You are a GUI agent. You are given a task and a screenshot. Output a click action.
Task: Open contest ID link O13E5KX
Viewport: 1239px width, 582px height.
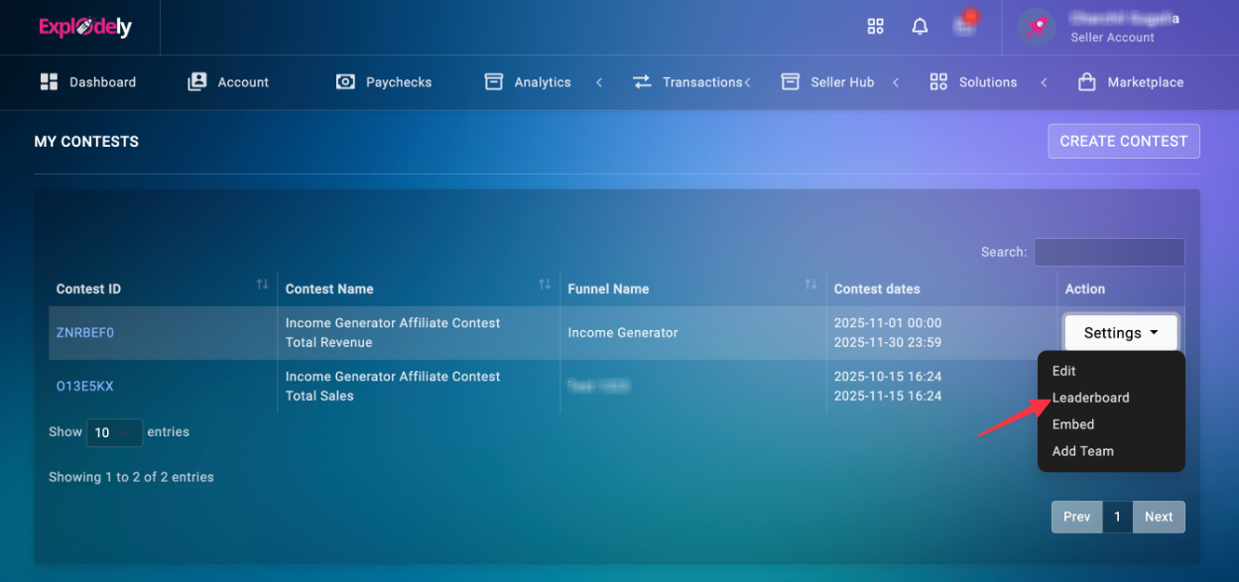85,387
